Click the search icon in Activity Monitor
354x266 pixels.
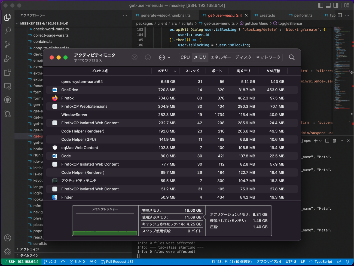pyautogui.click(x=292, y=57)
